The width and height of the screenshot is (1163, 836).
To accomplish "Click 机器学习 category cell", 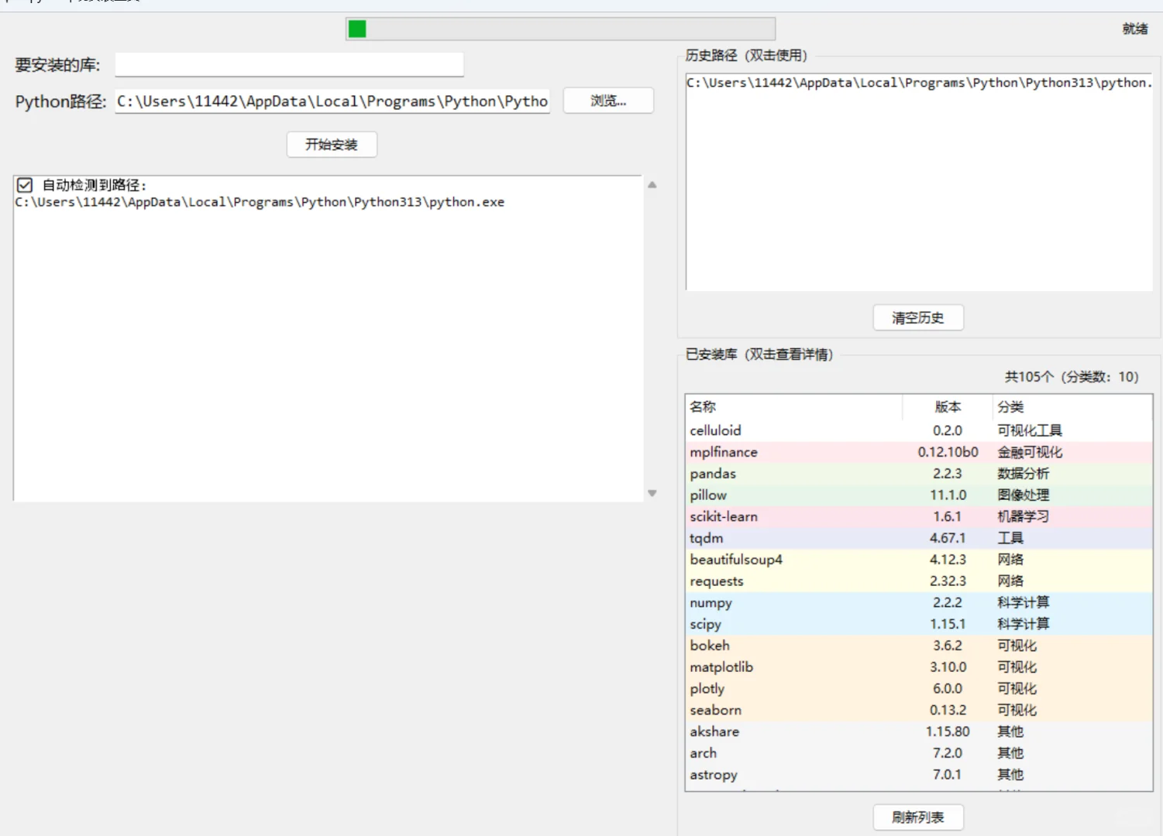I will 1024,516.
